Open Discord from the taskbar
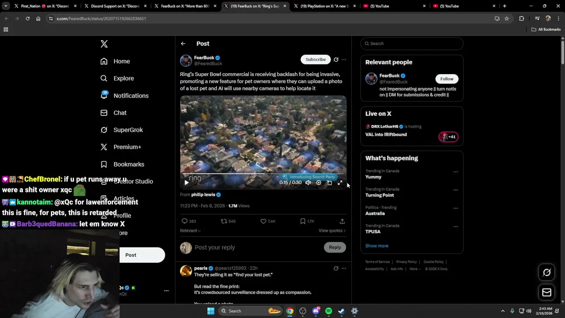Screen dimensions: 565x318 [x=316, y=311]
